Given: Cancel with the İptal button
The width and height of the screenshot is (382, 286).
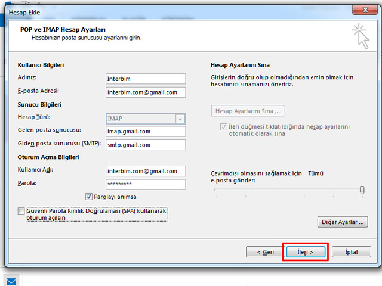Looking at the screenshot, I should click(x=351, y=252).
